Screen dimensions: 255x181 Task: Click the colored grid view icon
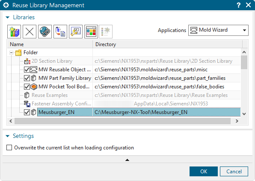coord(91,32)
